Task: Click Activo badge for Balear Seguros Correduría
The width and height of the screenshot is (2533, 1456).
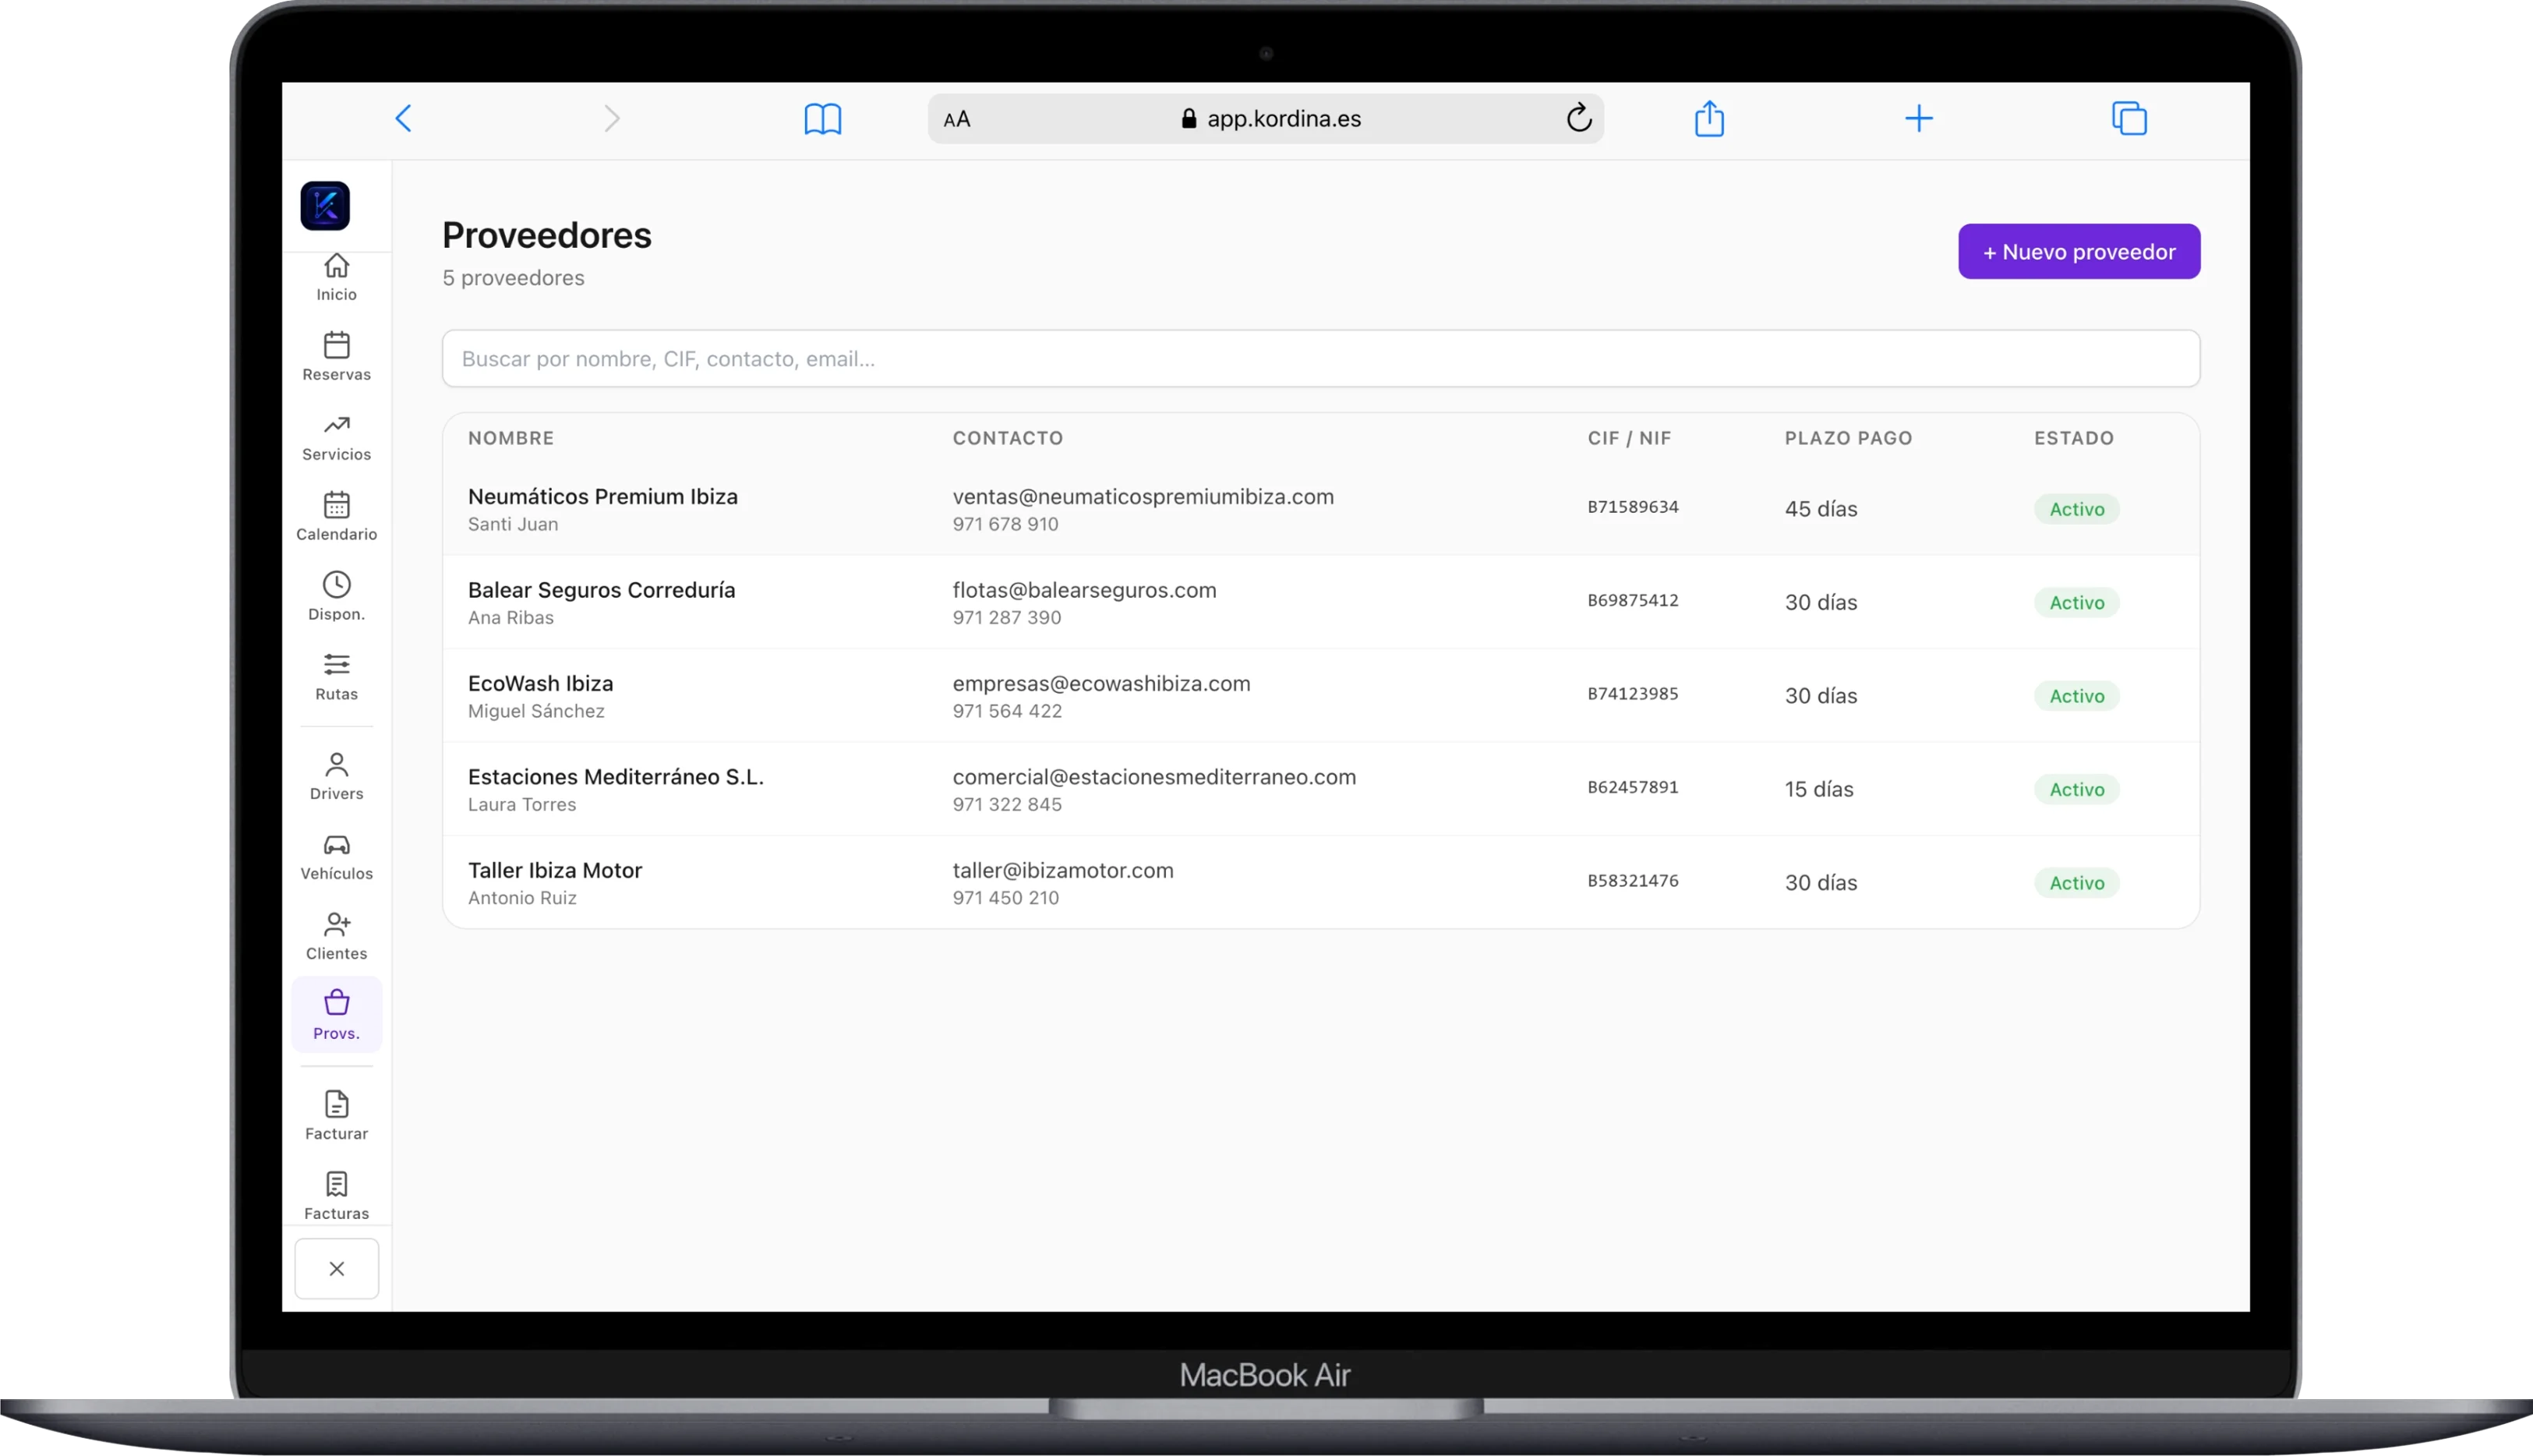Action: [x=2076, y=602]
